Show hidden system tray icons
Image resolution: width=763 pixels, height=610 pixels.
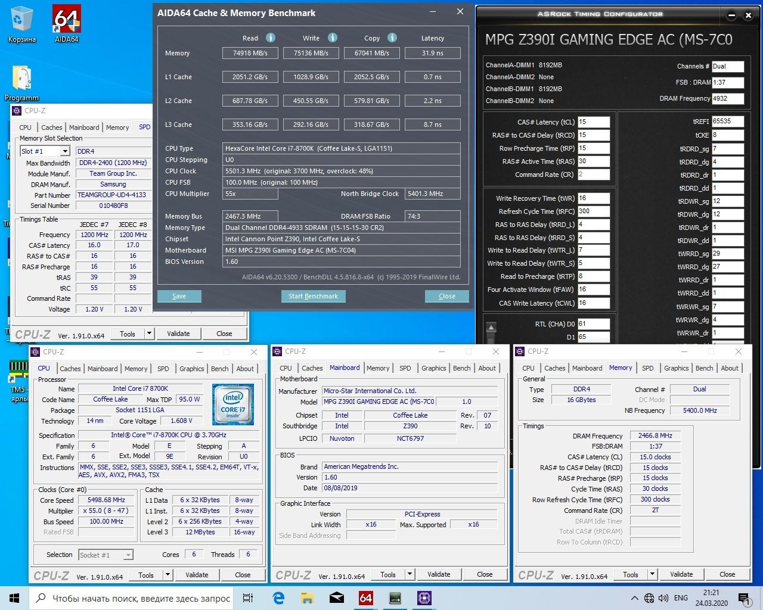(635, 598)
